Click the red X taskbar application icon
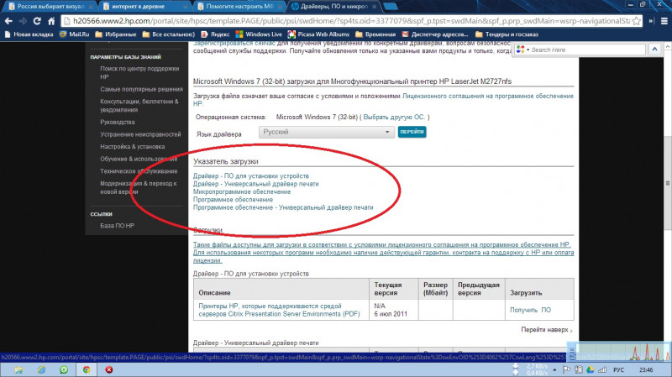The height and width of the screenshot is (377, 672). point(109,369)
